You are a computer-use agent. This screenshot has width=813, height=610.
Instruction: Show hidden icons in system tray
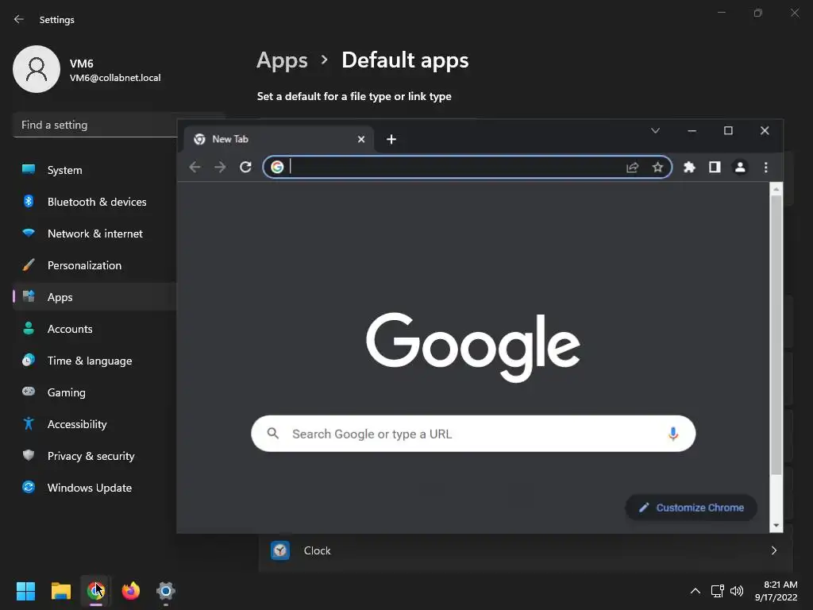[x=695, y=591]
